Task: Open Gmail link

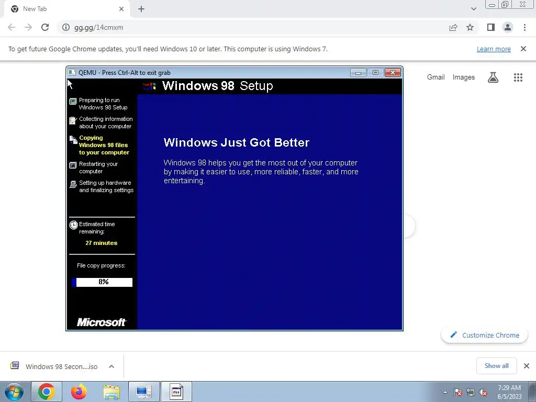Action: coord(436,77)
